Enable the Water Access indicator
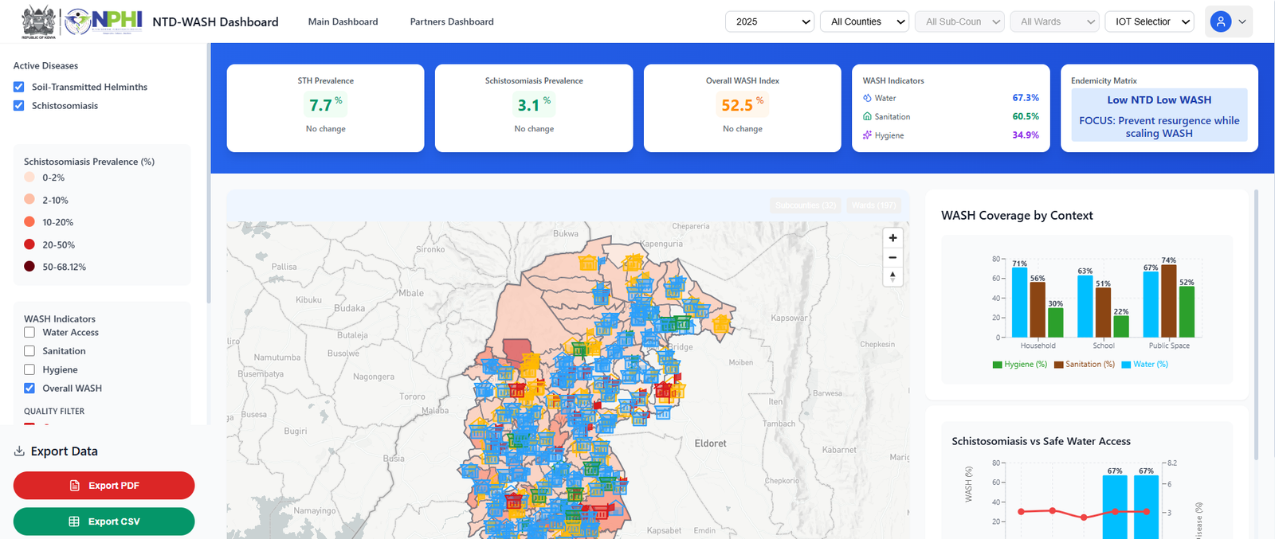 (x=29, y=332)
